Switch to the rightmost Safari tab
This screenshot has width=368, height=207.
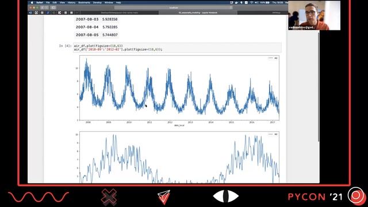[262, 13]
